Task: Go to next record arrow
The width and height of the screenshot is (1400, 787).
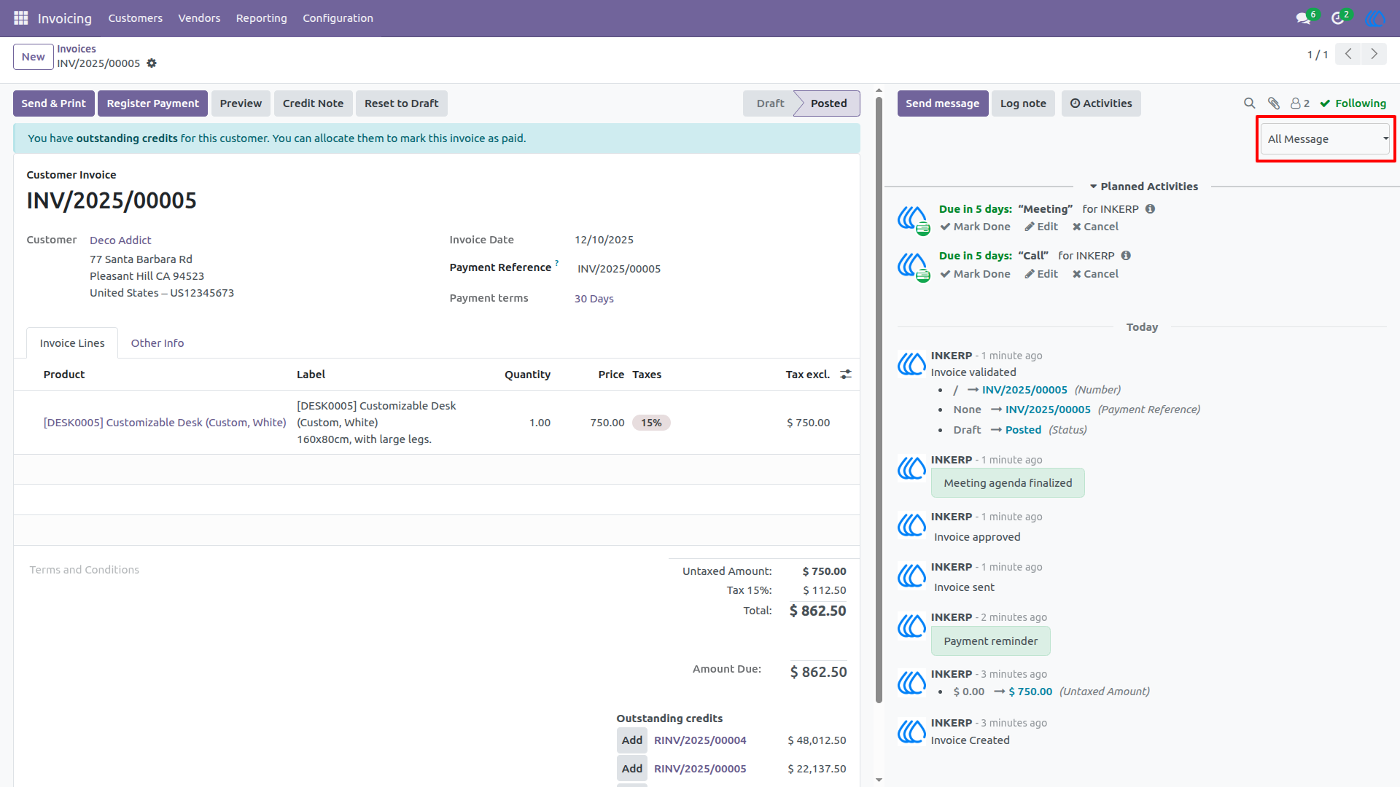Action: click(1374, 54)
